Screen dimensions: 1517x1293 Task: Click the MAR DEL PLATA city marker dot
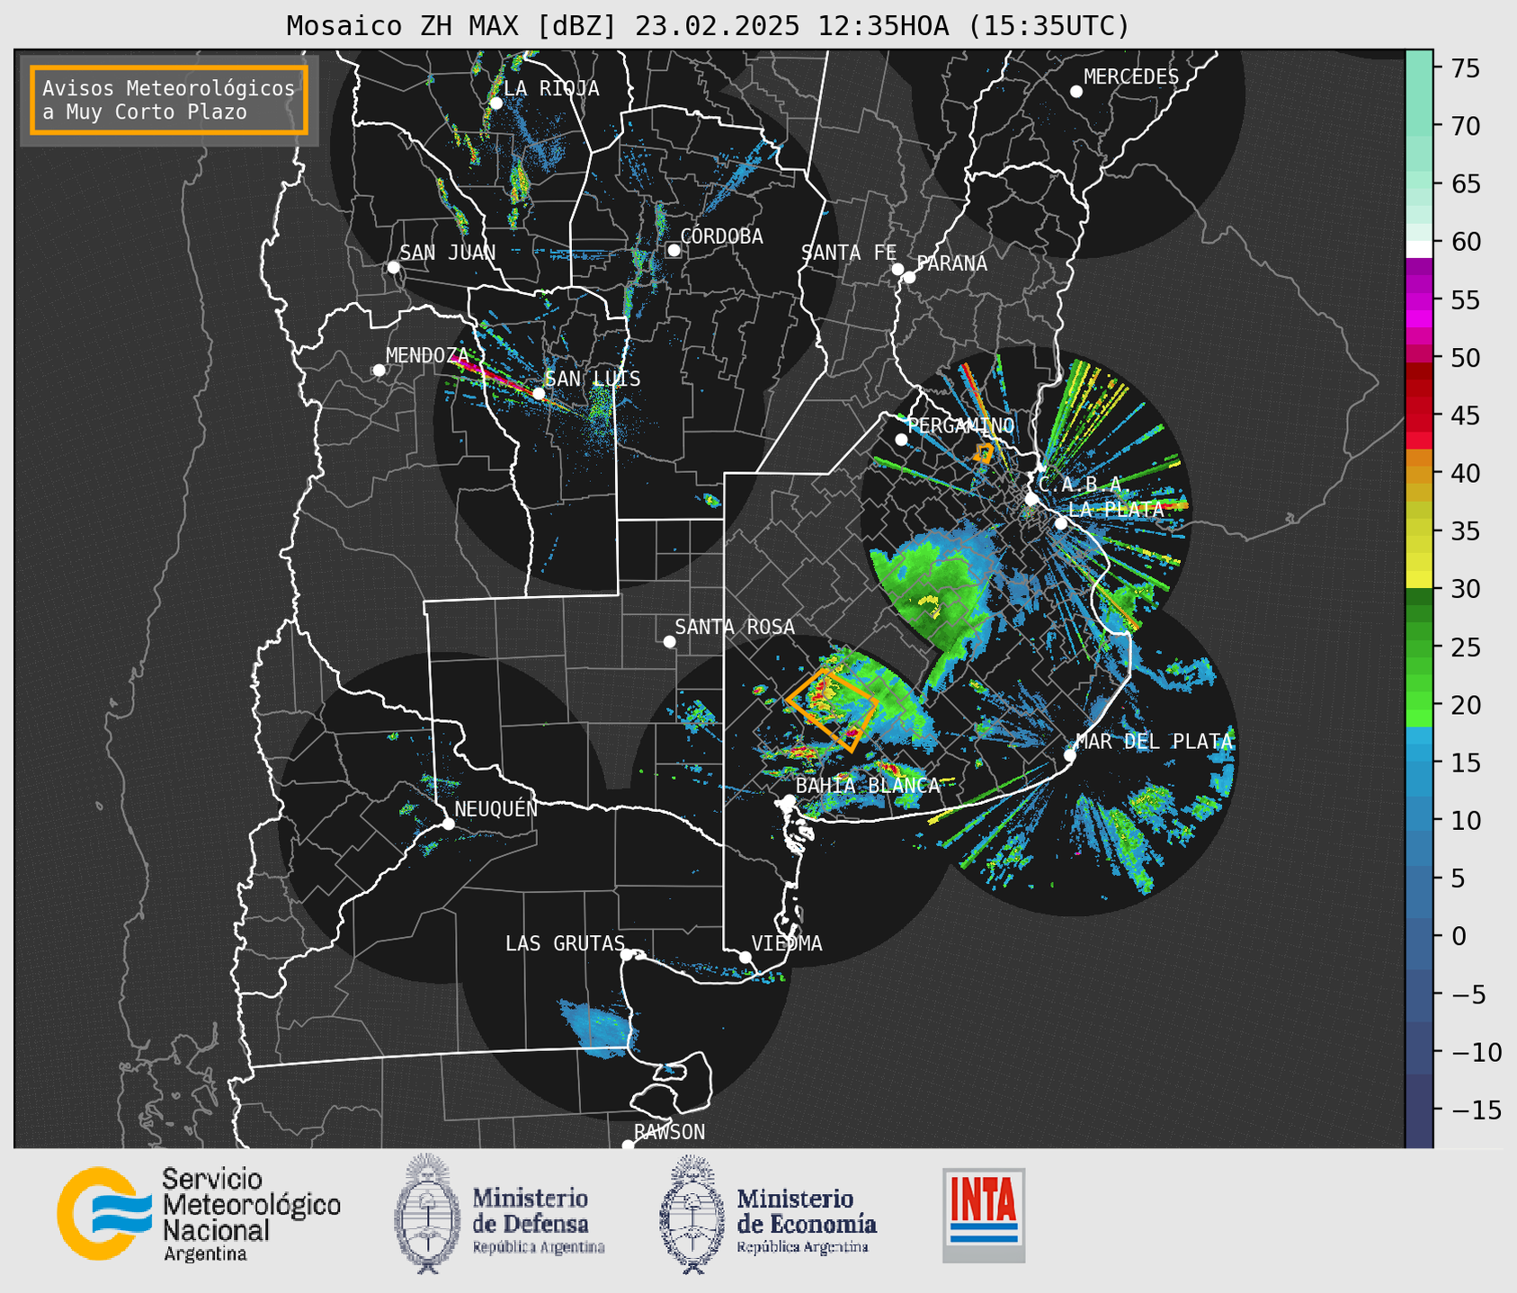(x=1070, y=755)
